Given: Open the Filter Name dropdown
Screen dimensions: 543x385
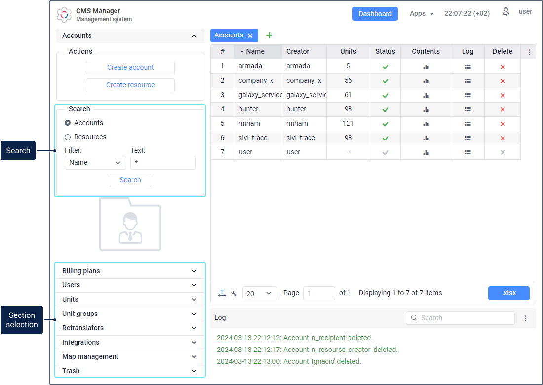Looking at the screenshot, I should point(95,163).
